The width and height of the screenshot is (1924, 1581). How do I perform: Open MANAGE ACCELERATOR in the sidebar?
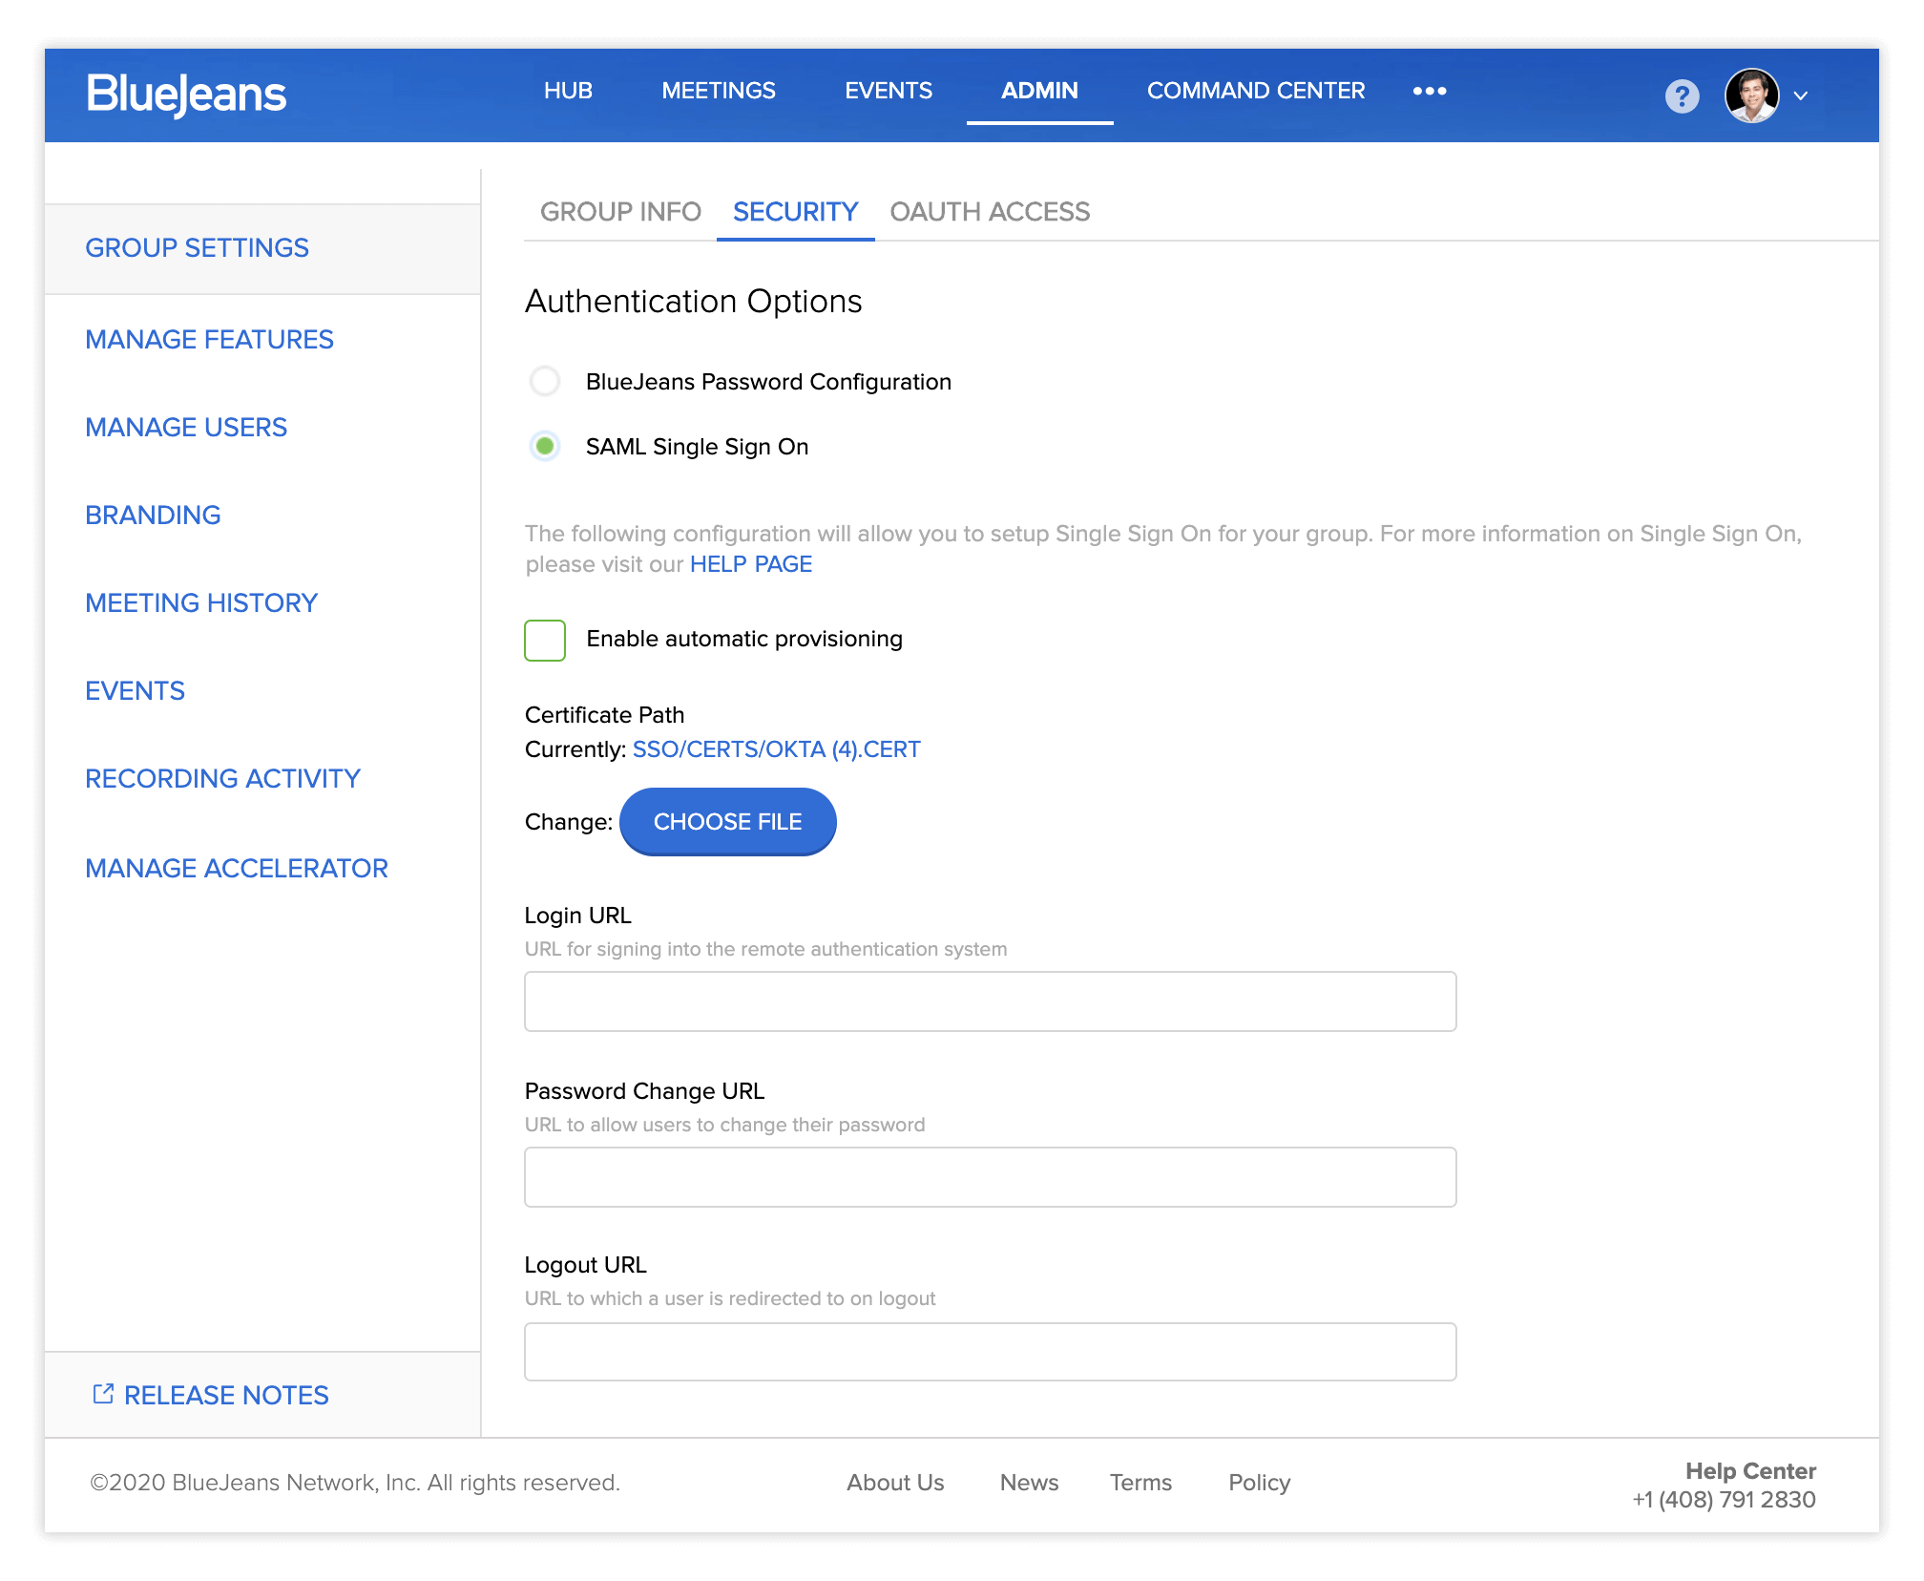pyautogui.click(x=237, y=869)
